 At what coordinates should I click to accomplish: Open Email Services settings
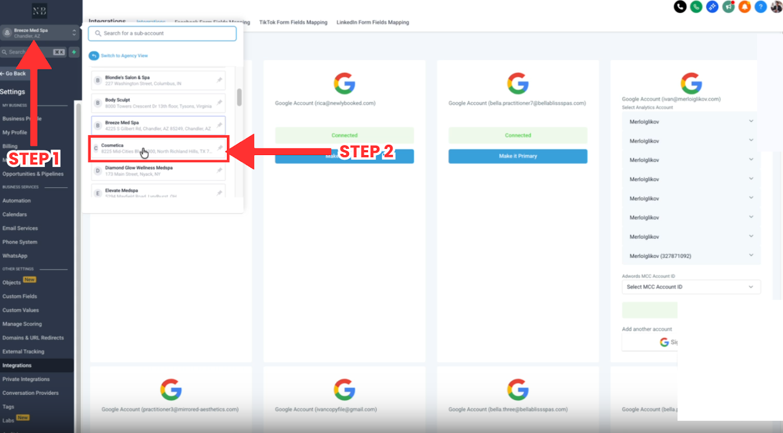pos(20,228)
